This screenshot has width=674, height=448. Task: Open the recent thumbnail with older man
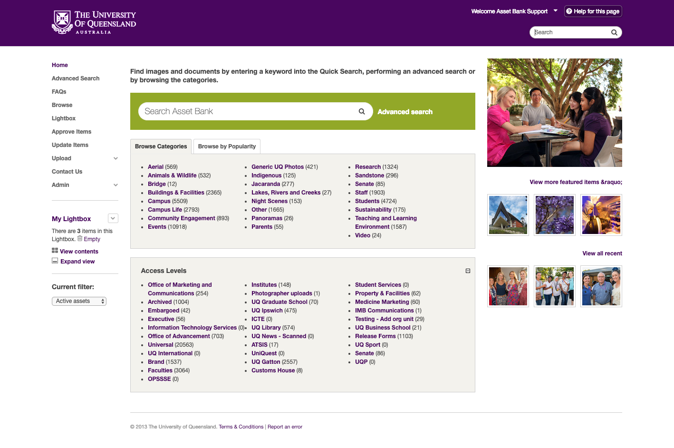click(601, 286)
